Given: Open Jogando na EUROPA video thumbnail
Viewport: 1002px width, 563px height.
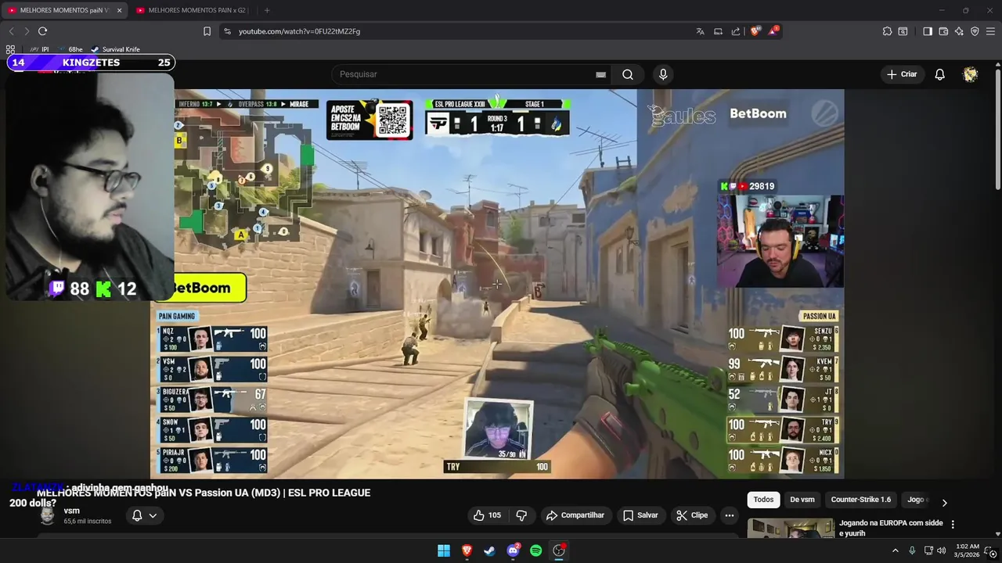Looking at the screenshot, I should pos(791,529).
